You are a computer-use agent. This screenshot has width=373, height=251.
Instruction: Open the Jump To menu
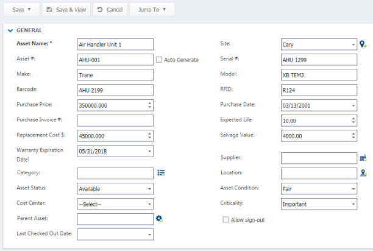(x=152, y=10)
